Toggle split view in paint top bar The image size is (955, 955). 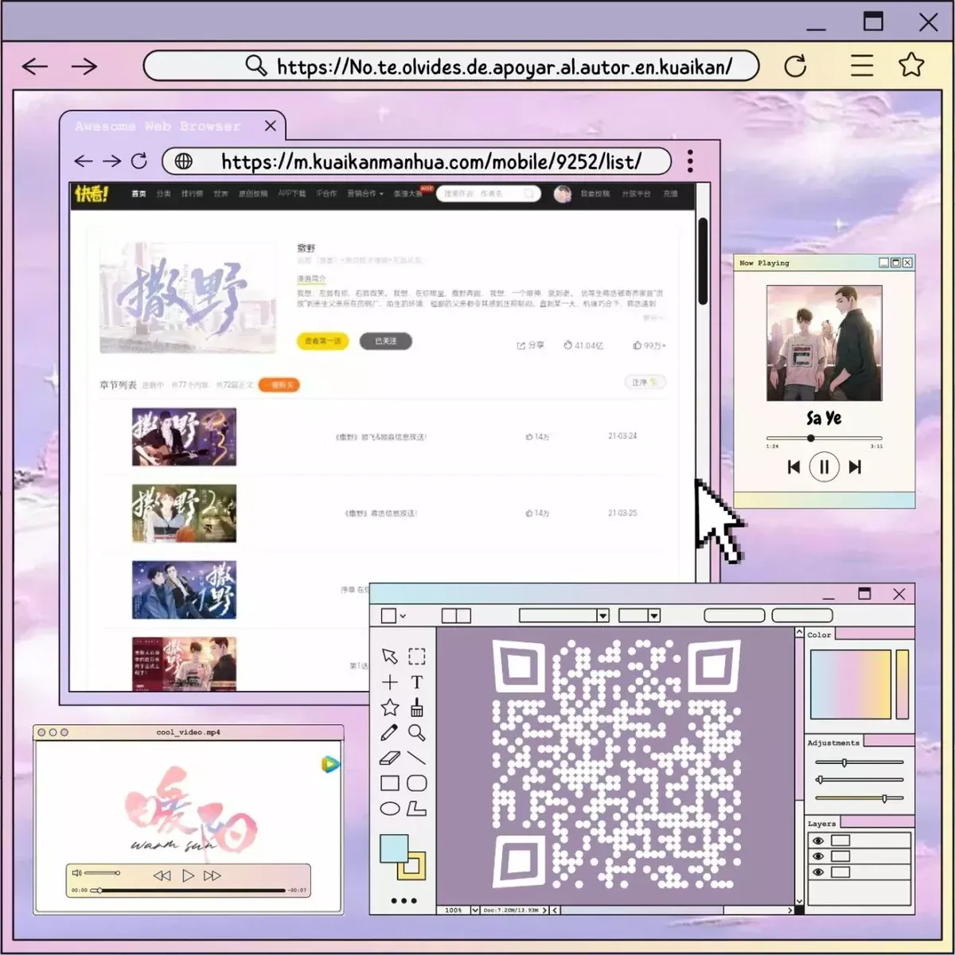coord(456,616)
